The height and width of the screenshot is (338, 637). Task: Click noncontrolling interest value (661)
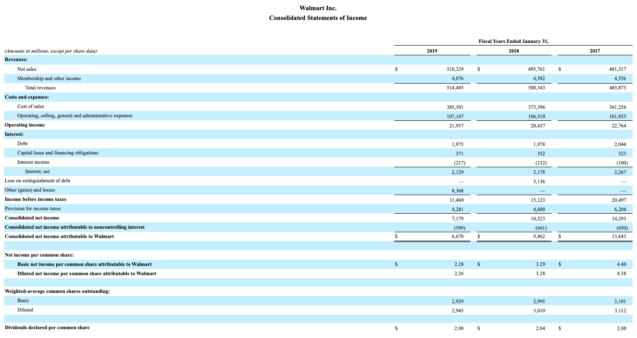(x=540, y=228)
